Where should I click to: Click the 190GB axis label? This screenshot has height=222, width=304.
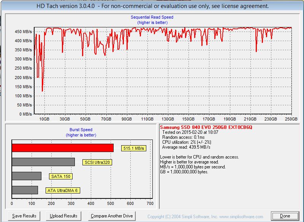[230, 119]
